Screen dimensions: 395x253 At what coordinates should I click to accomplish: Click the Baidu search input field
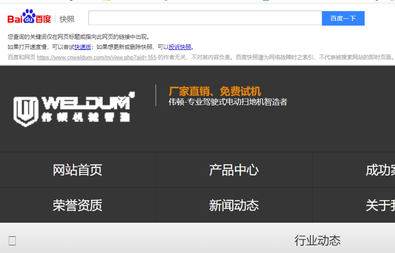(x=205, y=18)
